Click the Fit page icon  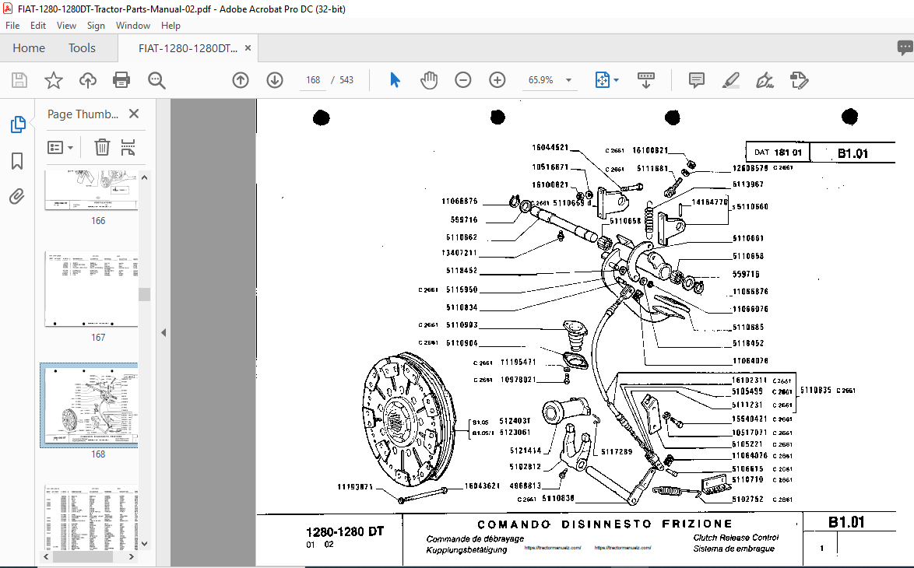602,80
